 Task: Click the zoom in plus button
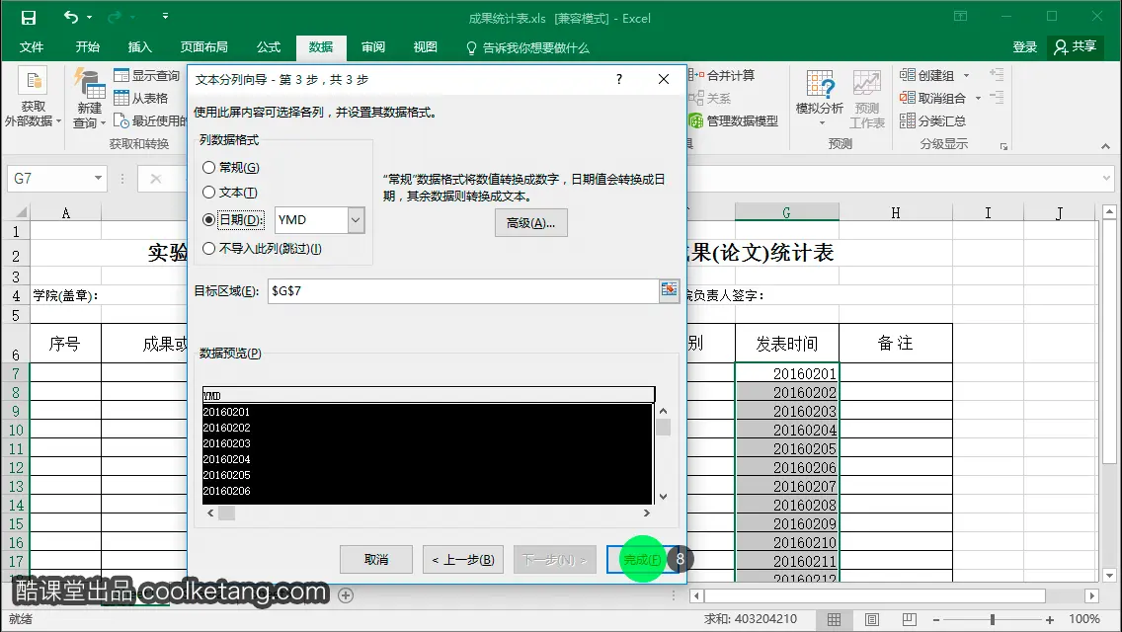(x=1050, y=620)
